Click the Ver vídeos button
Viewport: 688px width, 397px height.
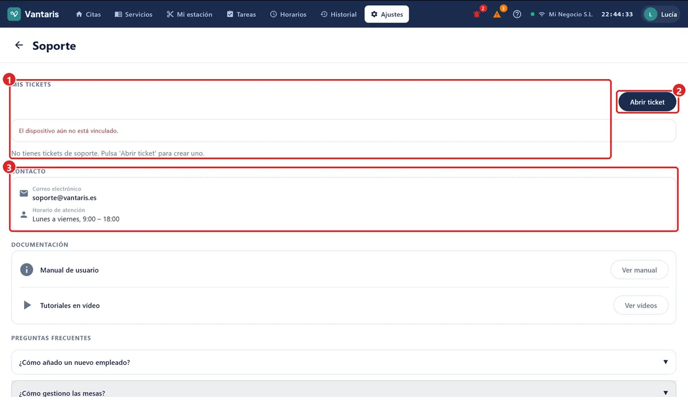641,305
